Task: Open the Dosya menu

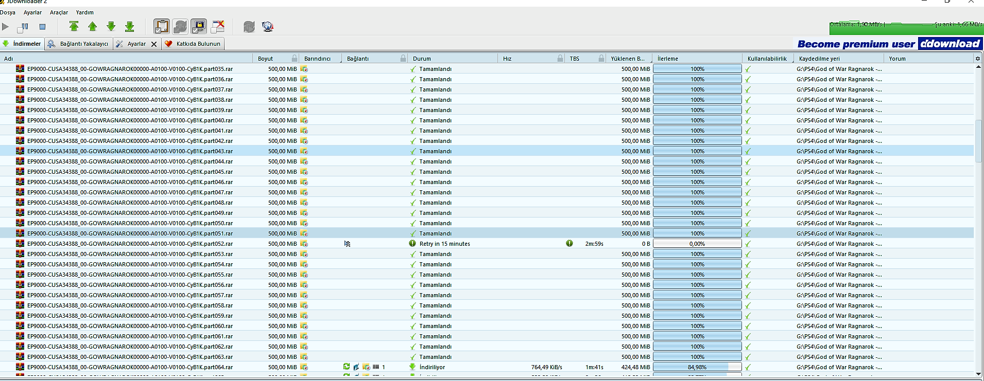Action: click(8, 12)
